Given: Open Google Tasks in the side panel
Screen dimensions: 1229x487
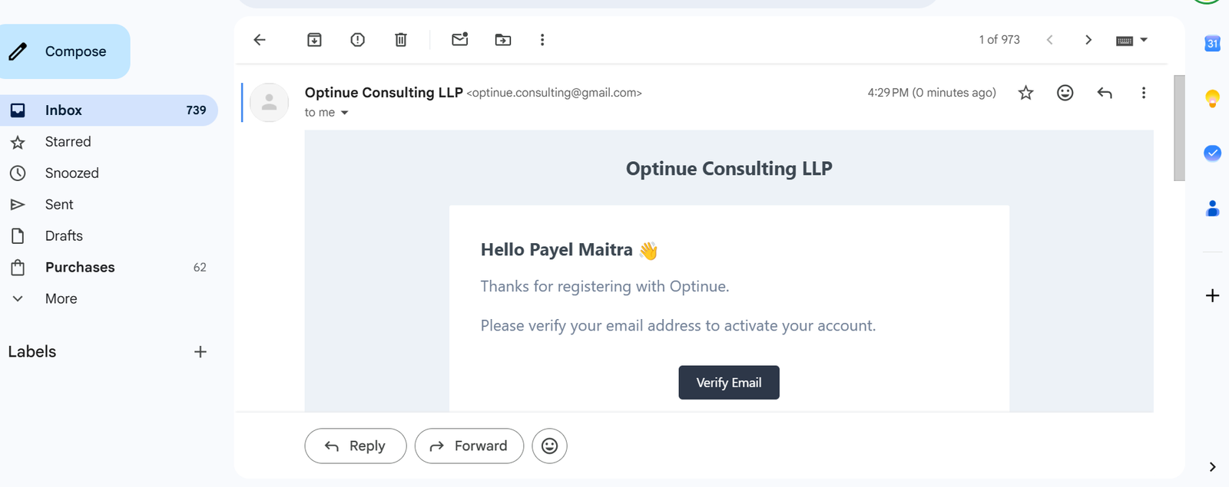Looking at the screenshot, I should [x=1212, y=153].
